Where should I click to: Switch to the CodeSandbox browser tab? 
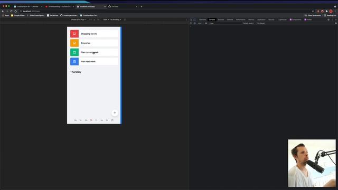click(x=27, y=6)
